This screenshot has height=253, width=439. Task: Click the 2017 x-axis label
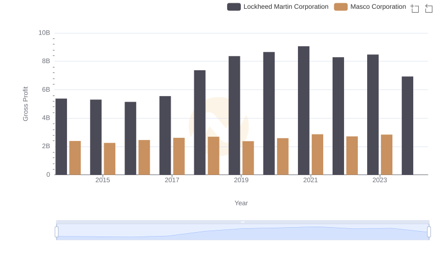(x=172, y=180)
